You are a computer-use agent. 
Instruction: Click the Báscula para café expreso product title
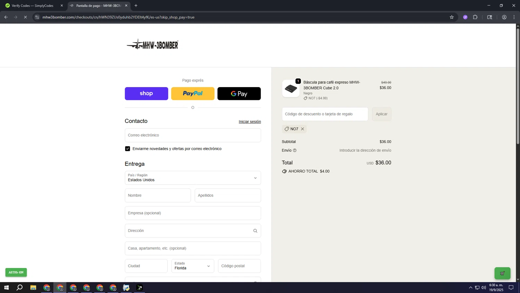coord(332,85)
